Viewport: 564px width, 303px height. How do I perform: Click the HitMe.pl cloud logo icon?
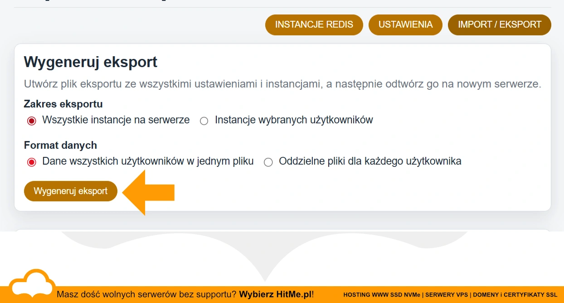32,283
